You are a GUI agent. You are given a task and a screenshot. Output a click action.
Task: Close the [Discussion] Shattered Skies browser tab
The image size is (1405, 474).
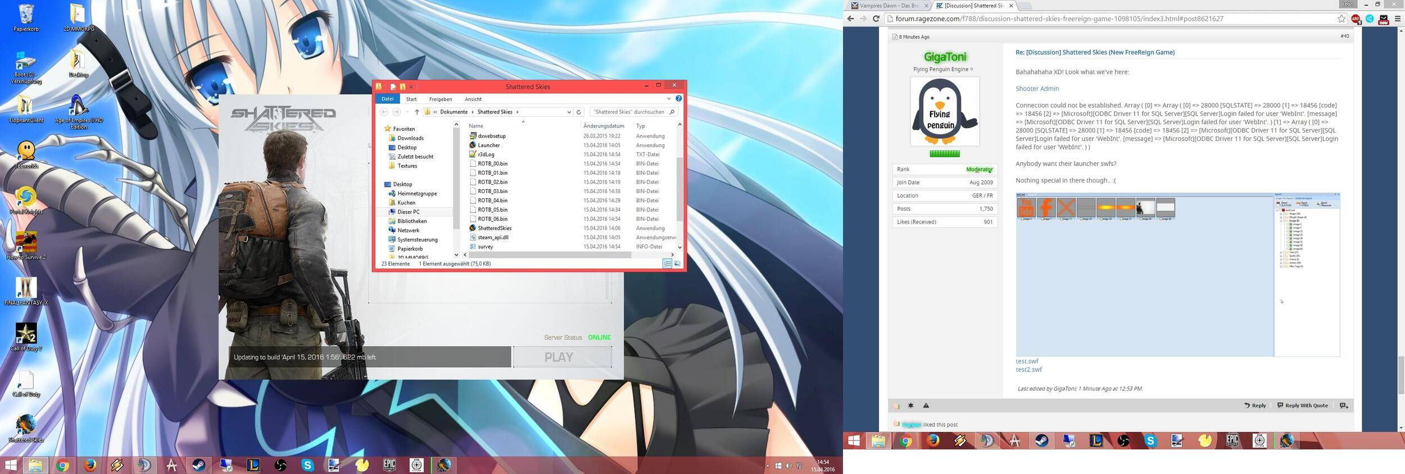pos(1011,6)
